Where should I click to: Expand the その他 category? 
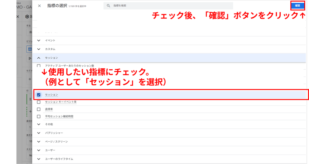[38, 124]
